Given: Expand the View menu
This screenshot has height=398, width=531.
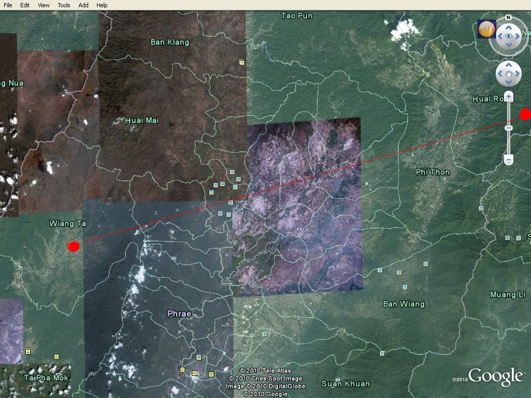Looking at the screenshot, I should pos(44,5).
